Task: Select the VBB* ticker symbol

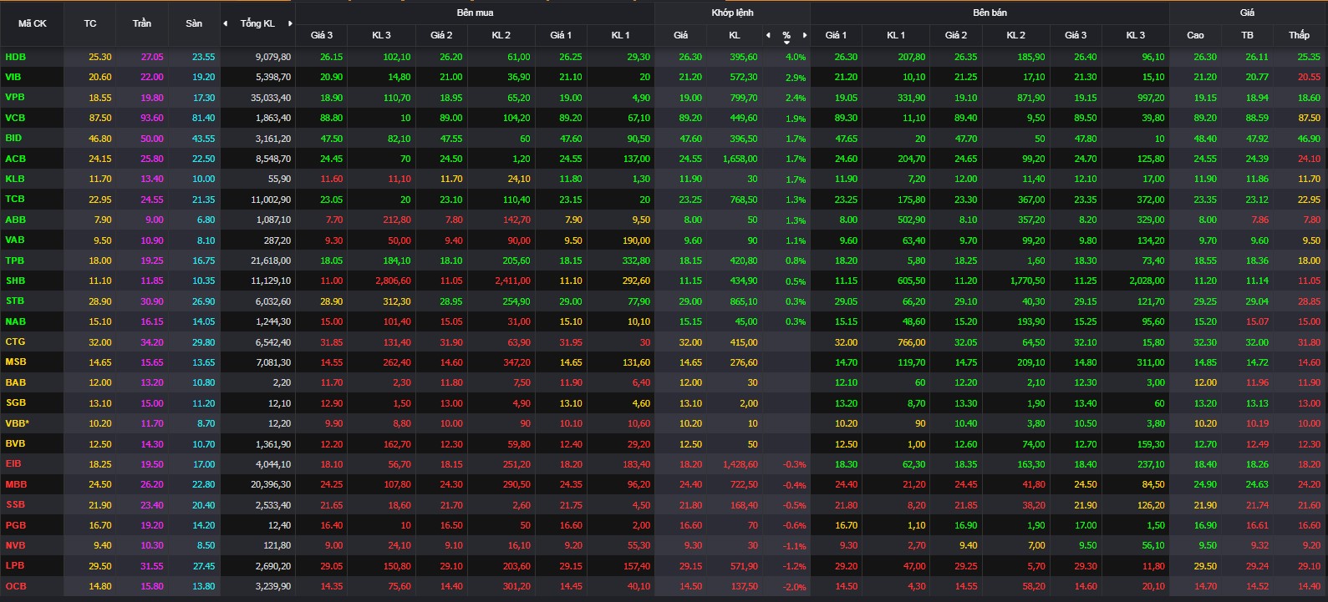Action: tap(17, 423)
